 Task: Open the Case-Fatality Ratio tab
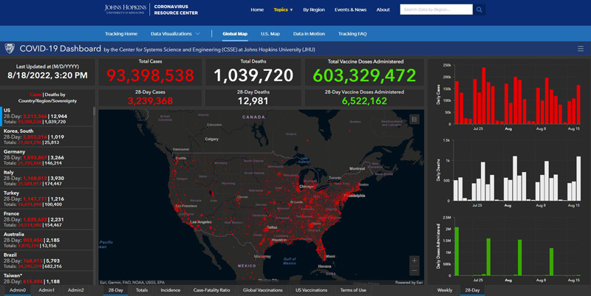[211, 290]
